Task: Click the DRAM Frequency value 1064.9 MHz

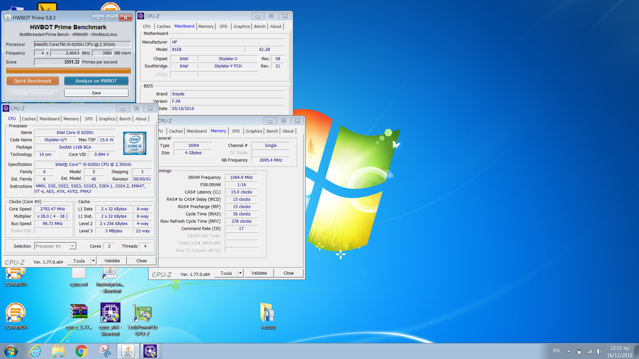Action: (x=241, y=177)
